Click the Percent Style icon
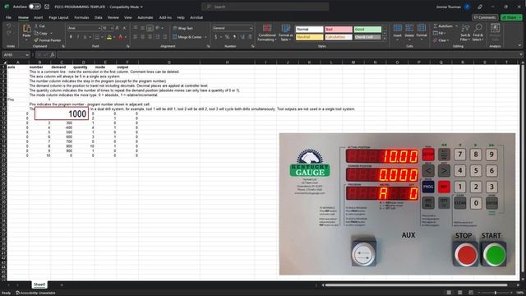The width and height of the screenshot is (526, 296). (x=227, y=37)
